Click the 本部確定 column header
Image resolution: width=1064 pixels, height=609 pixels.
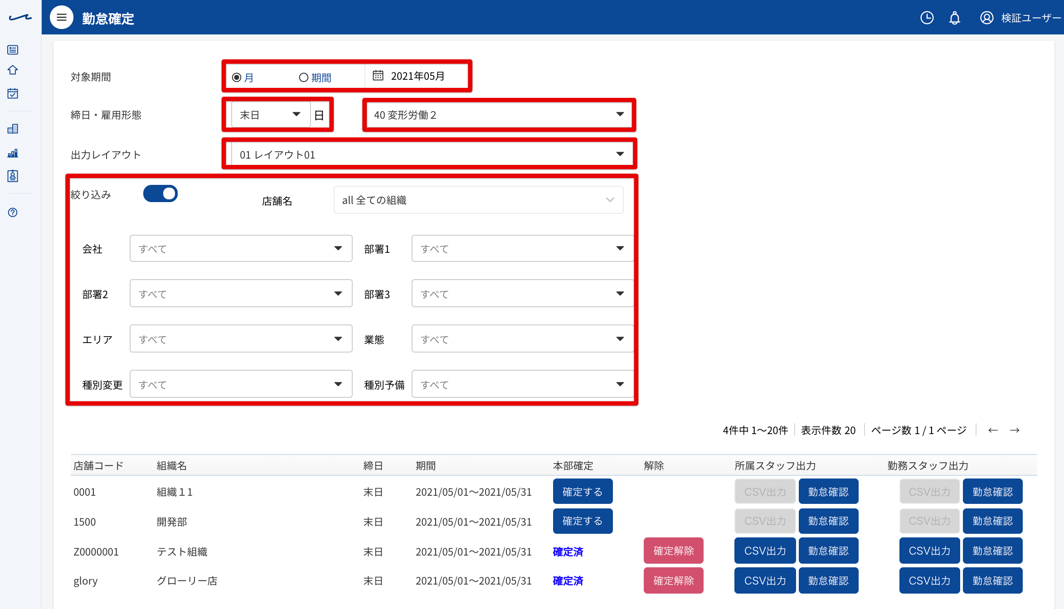[x=573, y=465]
